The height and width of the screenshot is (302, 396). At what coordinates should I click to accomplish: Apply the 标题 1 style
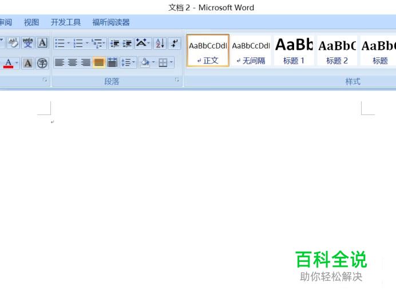coord(294,50)
